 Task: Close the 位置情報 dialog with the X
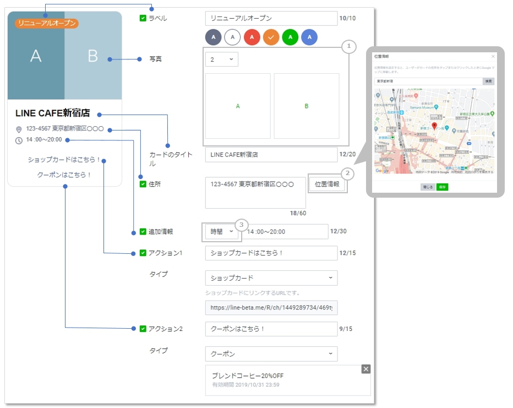(493, 56)
